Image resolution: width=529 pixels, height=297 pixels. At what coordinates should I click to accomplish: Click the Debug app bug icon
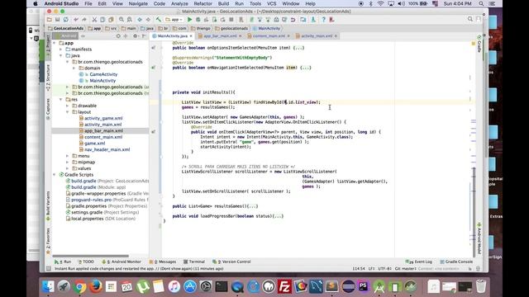tap(198, 20)
